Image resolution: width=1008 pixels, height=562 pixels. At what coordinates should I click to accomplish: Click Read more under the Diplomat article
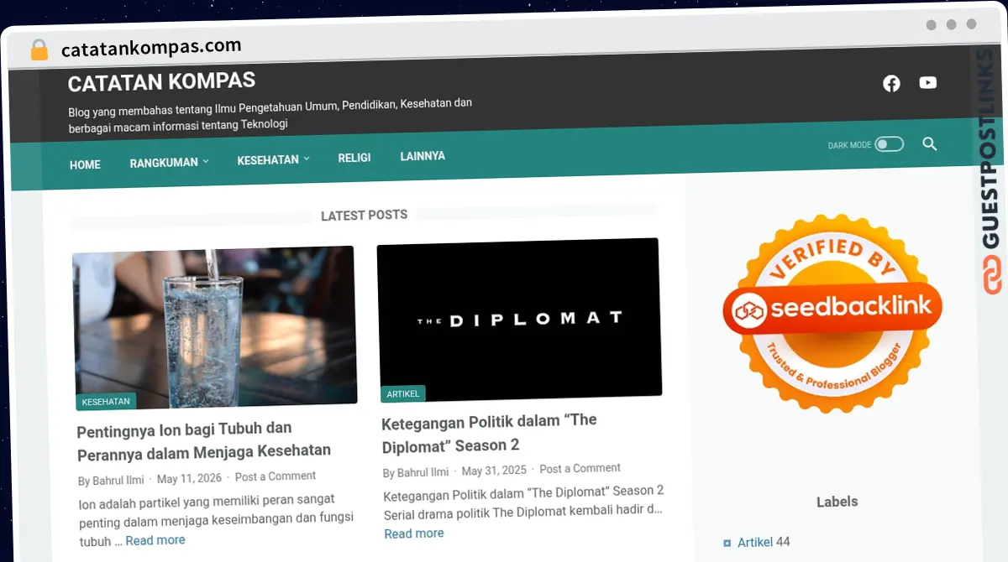click(x=414, y=533)
